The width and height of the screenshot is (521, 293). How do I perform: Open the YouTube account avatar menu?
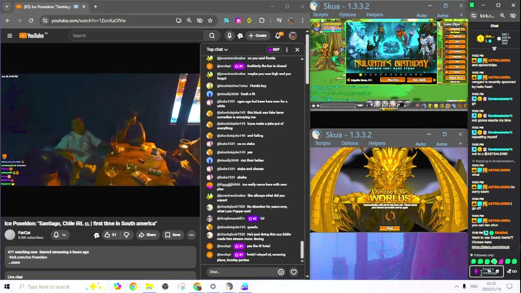tap(293, 35)
